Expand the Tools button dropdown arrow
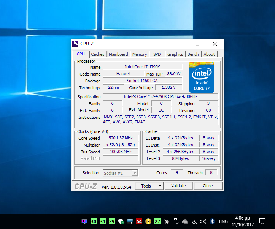Viewport: 275px width, 229px height. click(x=160, y=186)
